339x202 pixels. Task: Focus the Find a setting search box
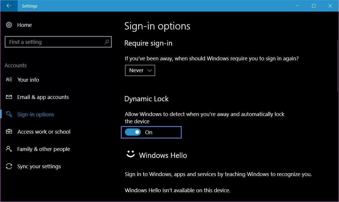point(58,42)
